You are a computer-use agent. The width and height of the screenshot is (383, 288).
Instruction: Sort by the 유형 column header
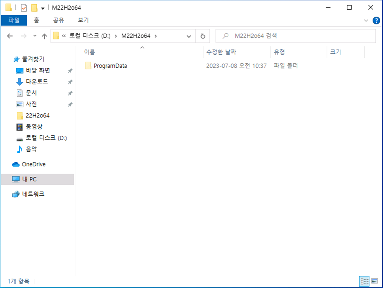(x=279, y=52)
